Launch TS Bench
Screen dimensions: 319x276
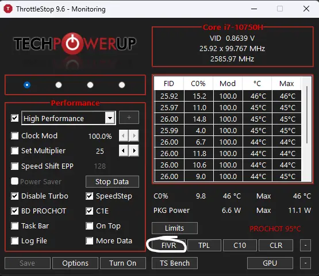pyautogui.click(x=175, y=263)
